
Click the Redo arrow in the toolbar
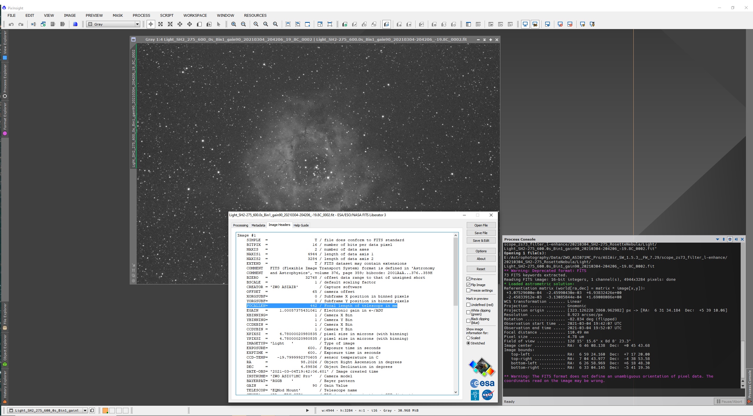[x=21, y=24]
